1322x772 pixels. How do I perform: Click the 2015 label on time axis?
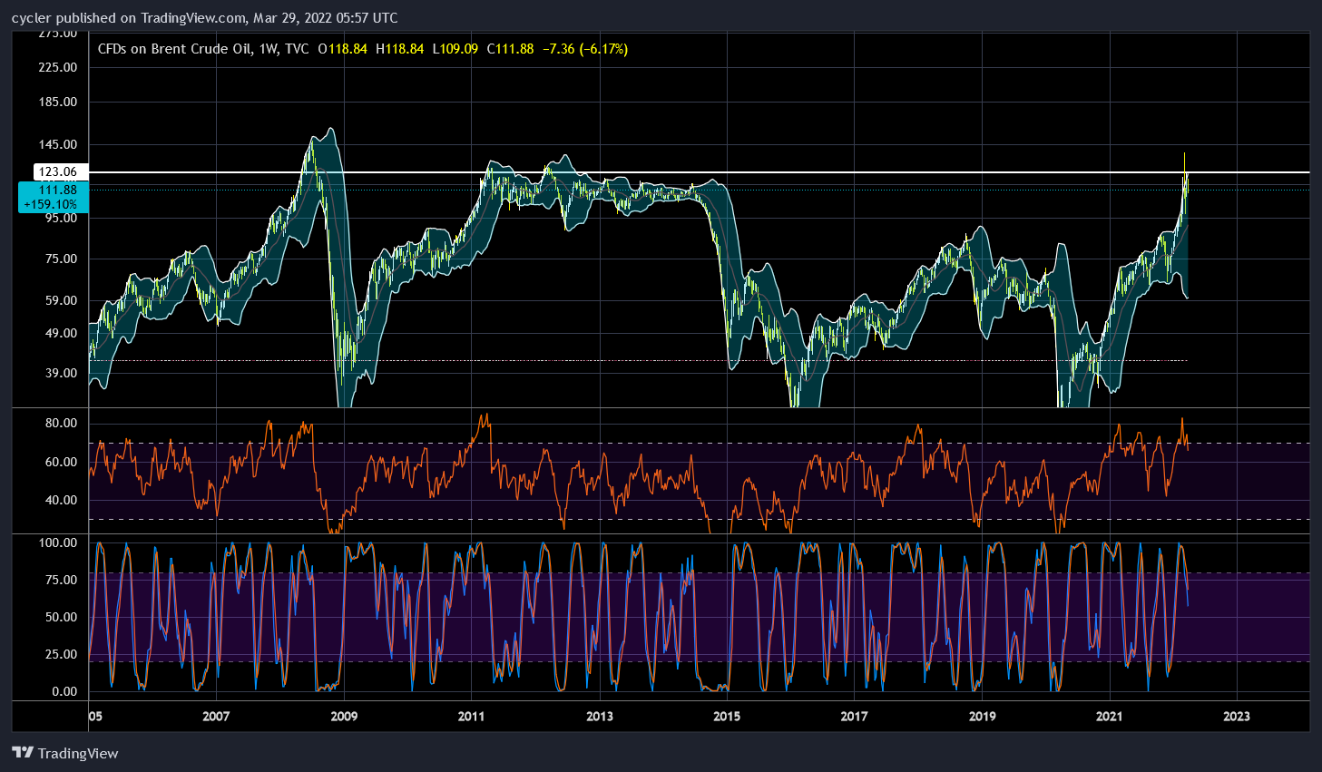pyautogui.click(x=727, y=716)
